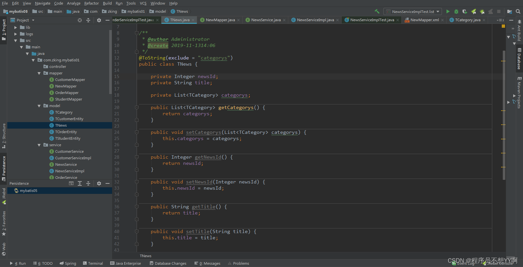This screenshot has height=267, width=523.
Task: Hide the Persistence panel
Action: pyautogui.click(x=108, y=183)
